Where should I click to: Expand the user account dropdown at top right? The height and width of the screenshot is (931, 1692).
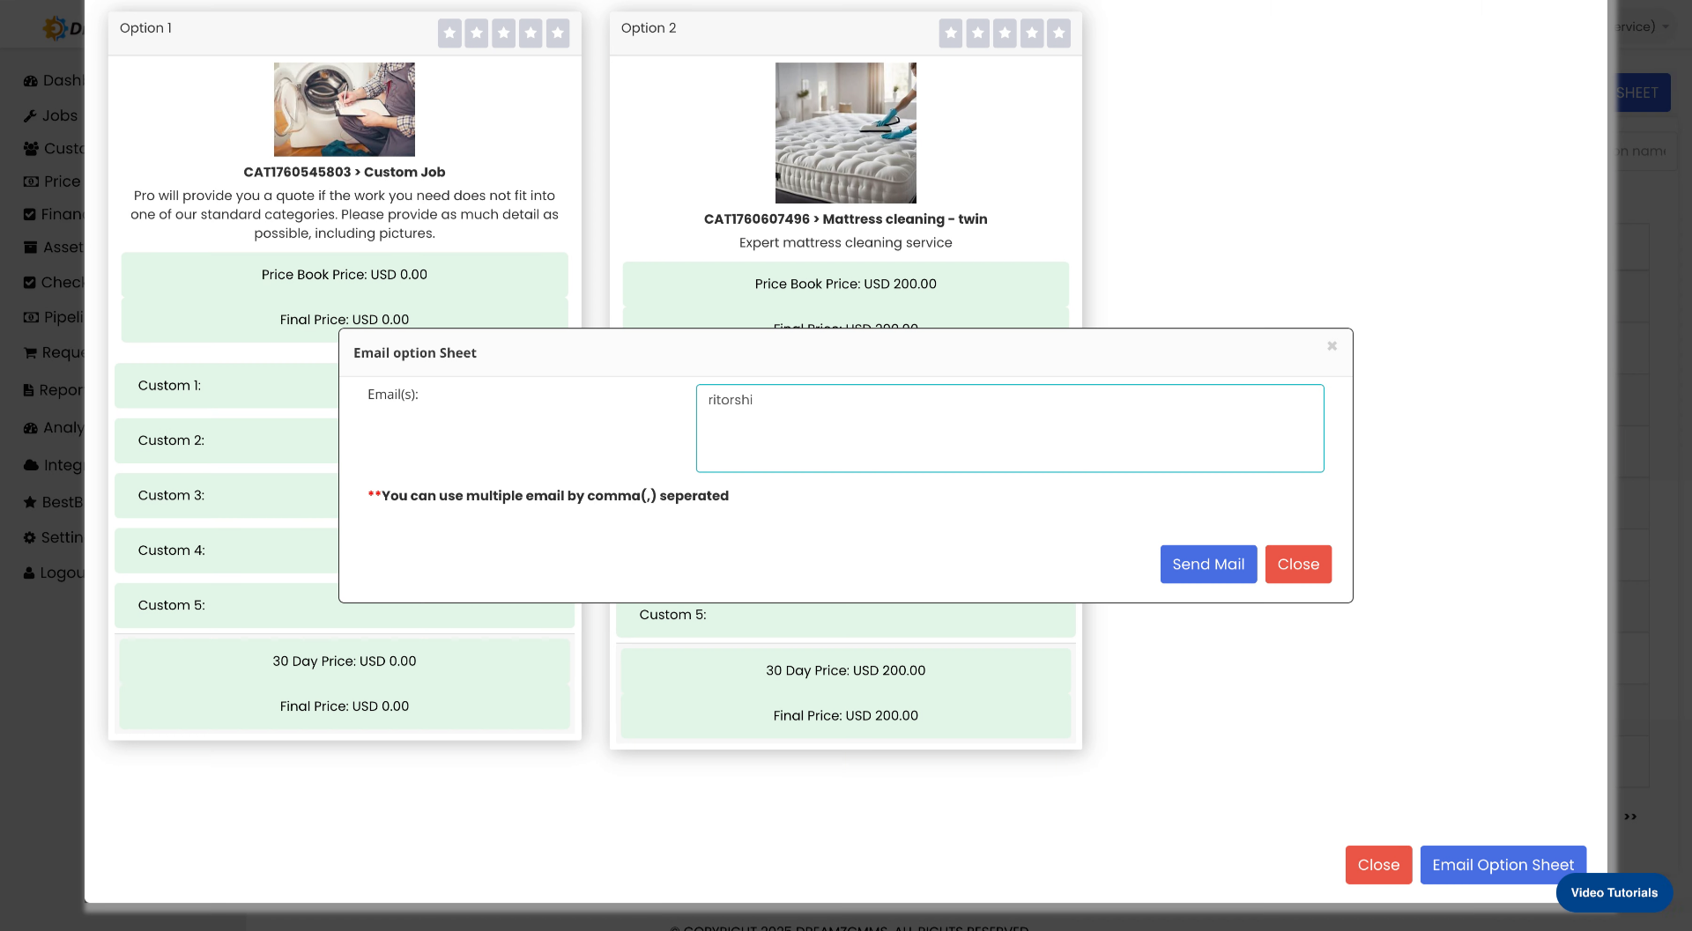point(1640,26)
